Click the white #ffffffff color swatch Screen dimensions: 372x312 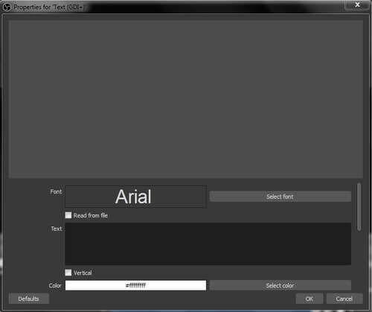[135, 285]
